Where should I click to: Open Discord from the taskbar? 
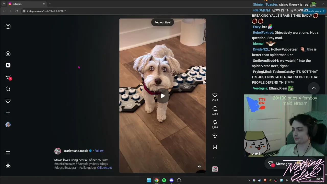tap(171, 180)
